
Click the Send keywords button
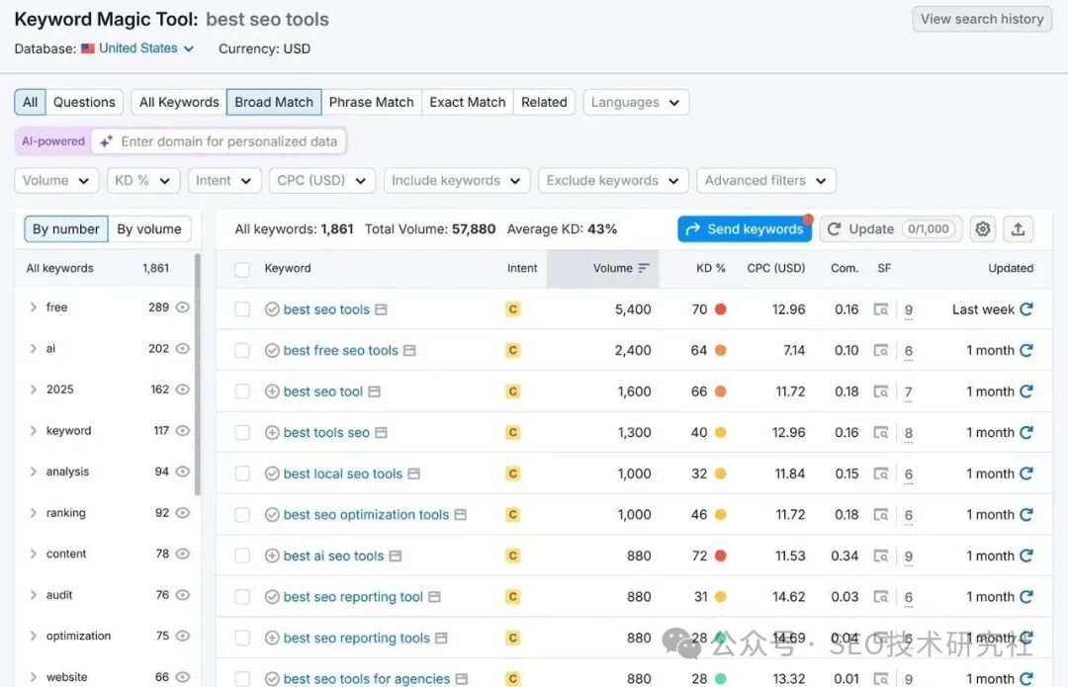[x=745, y=228]
